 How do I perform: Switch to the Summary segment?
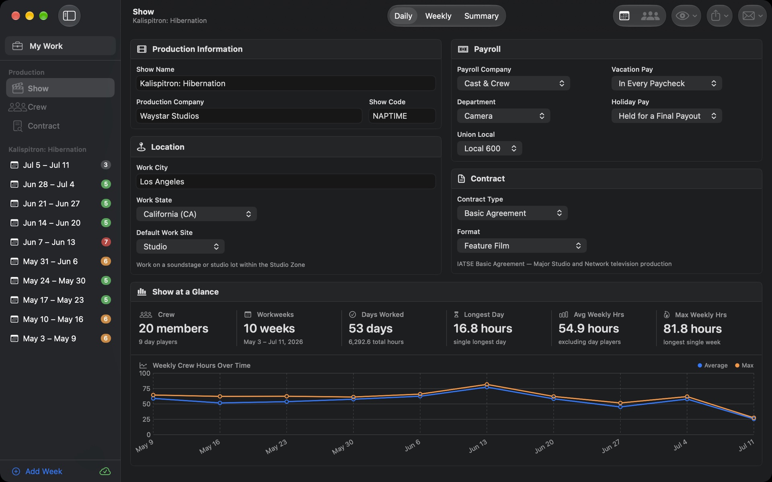tap(481, 16)
